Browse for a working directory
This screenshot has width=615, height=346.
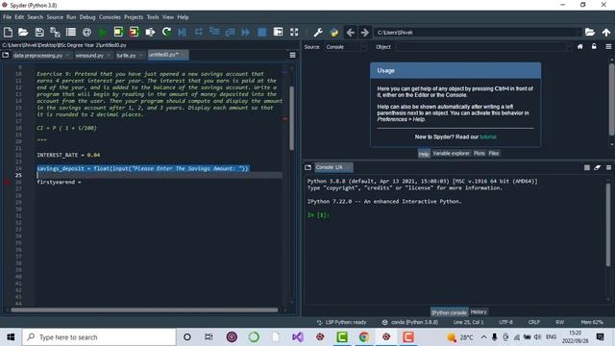590,32
